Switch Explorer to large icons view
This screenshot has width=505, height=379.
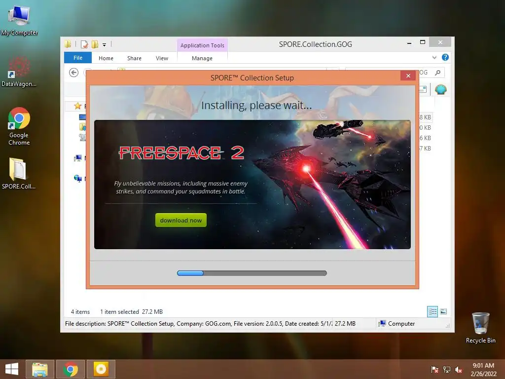point(443,311)
